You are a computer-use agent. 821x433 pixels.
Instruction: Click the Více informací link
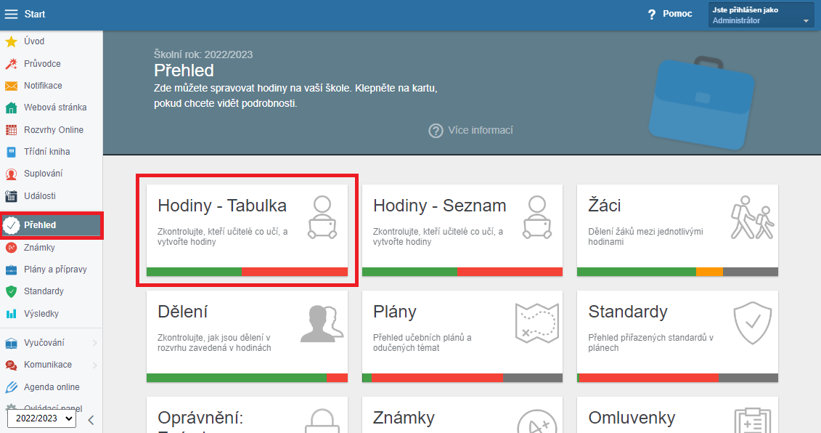[480, 131]
